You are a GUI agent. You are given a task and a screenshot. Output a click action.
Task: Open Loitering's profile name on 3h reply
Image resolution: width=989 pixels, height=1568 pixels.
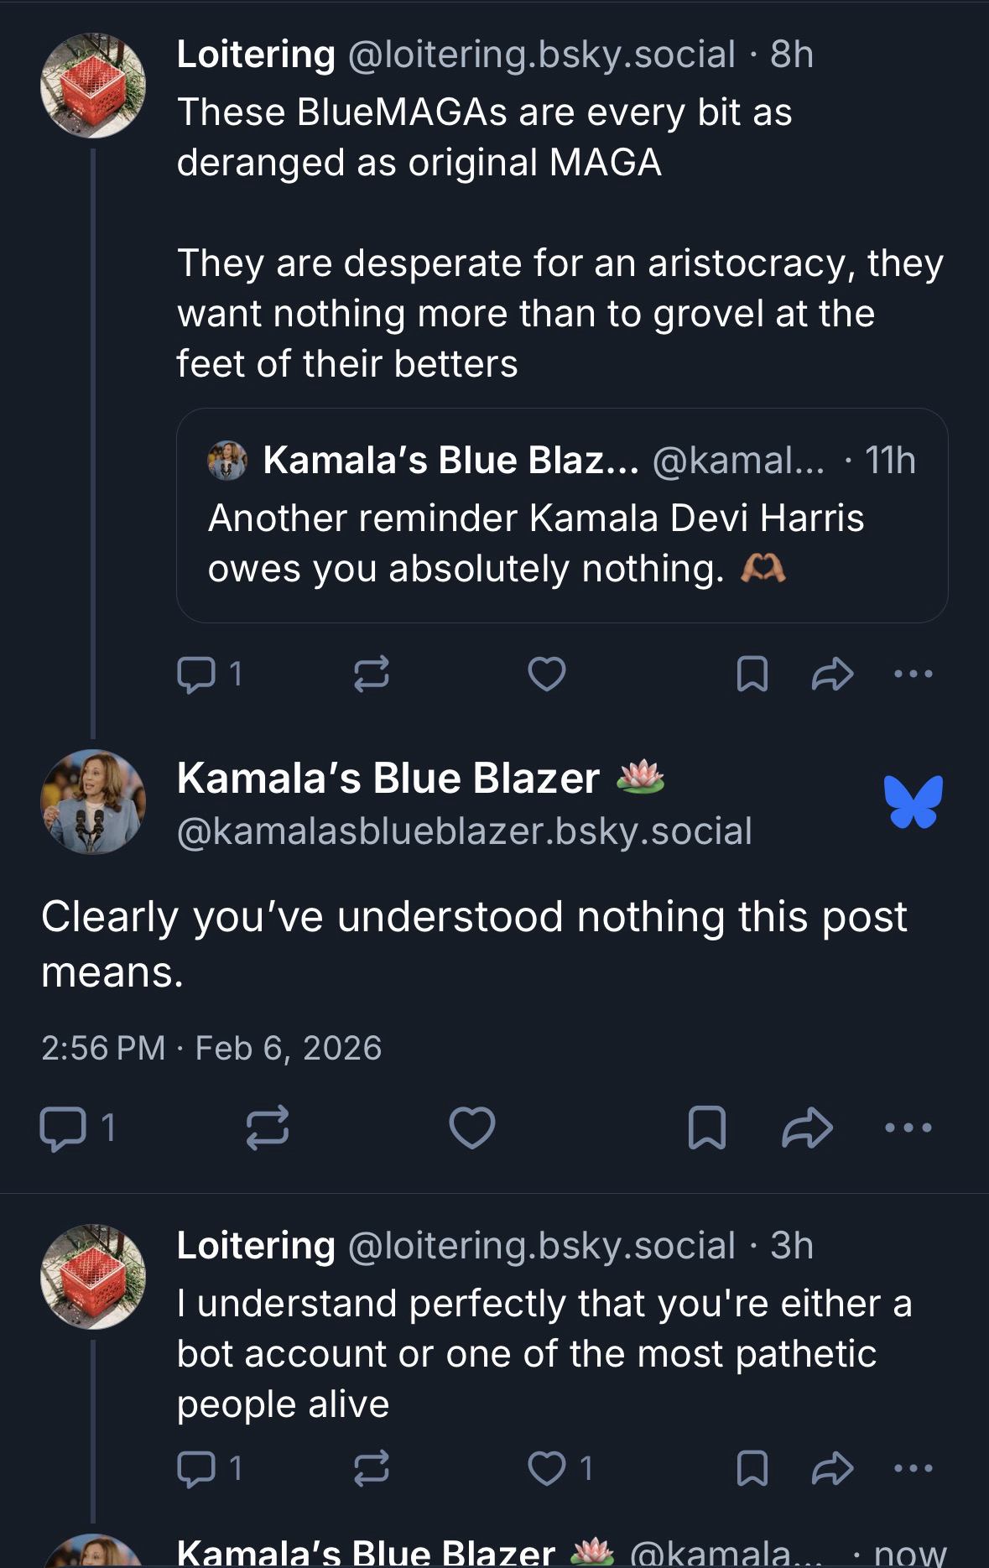(256, 1245)
